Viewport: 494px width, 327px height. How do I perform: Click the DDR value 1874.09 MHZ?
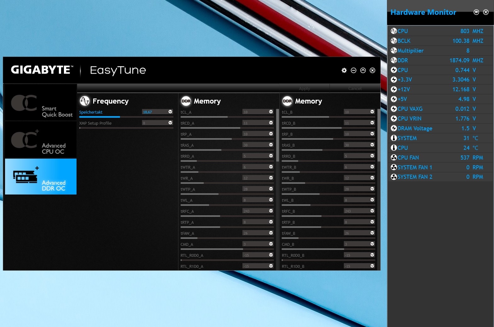click(x=466, y=60)
